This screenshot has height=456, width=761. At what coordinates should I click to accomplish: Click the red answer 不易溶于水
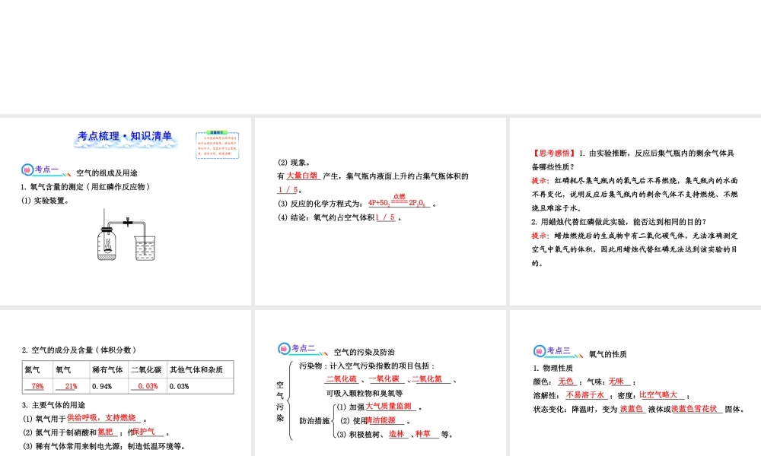tap(585, 395)
